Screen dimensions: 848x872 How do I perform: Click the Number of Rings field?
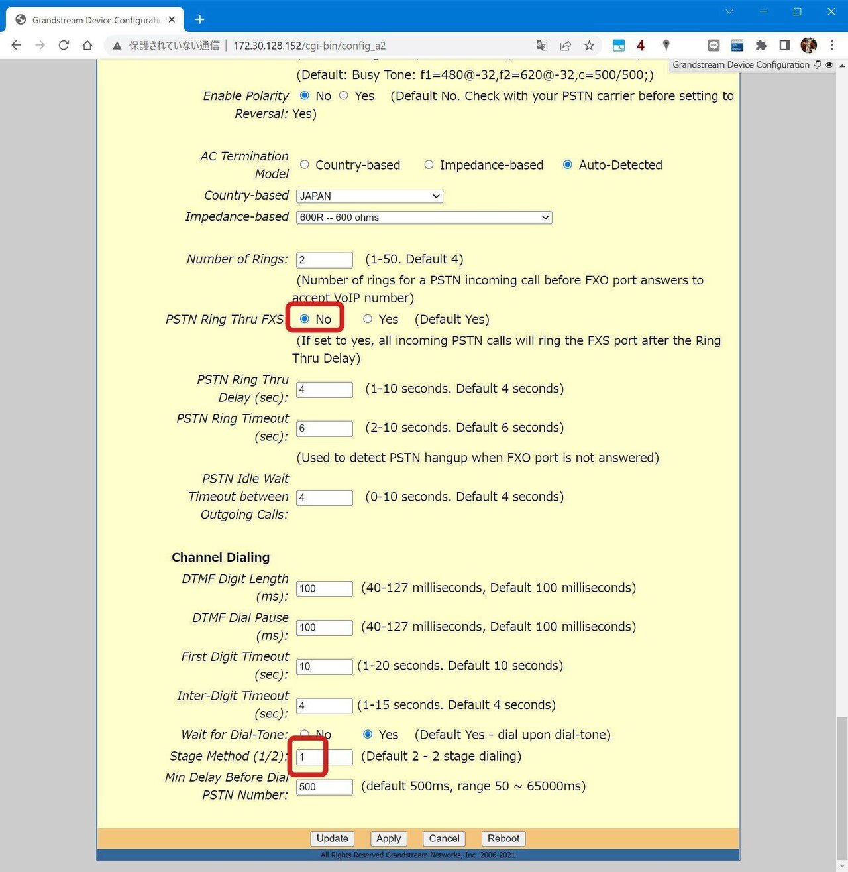325,260
